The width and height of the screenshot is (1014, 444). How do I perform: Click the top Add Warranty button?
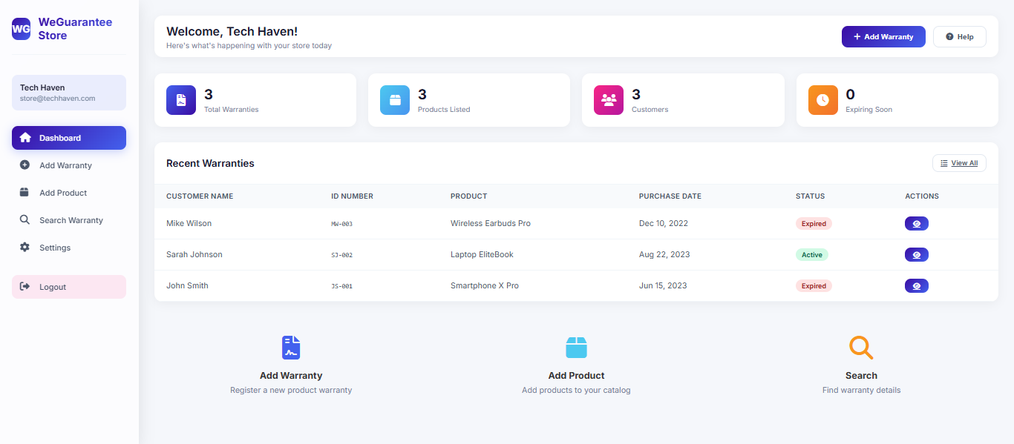click(883, 36)
